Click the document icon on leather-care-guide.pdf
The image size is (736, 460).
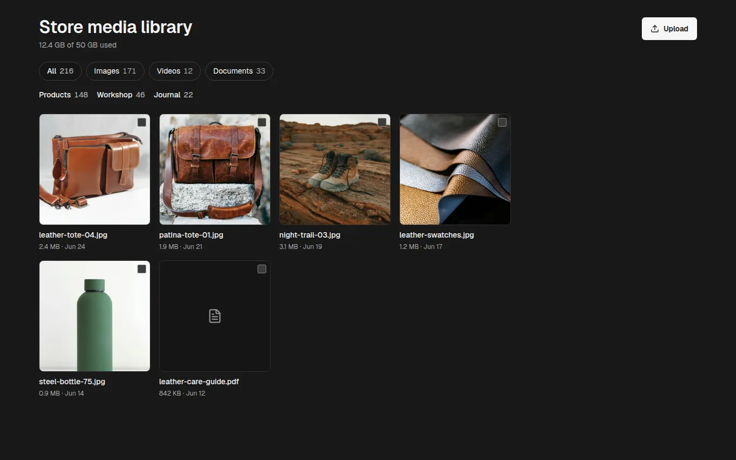(215, 316)
